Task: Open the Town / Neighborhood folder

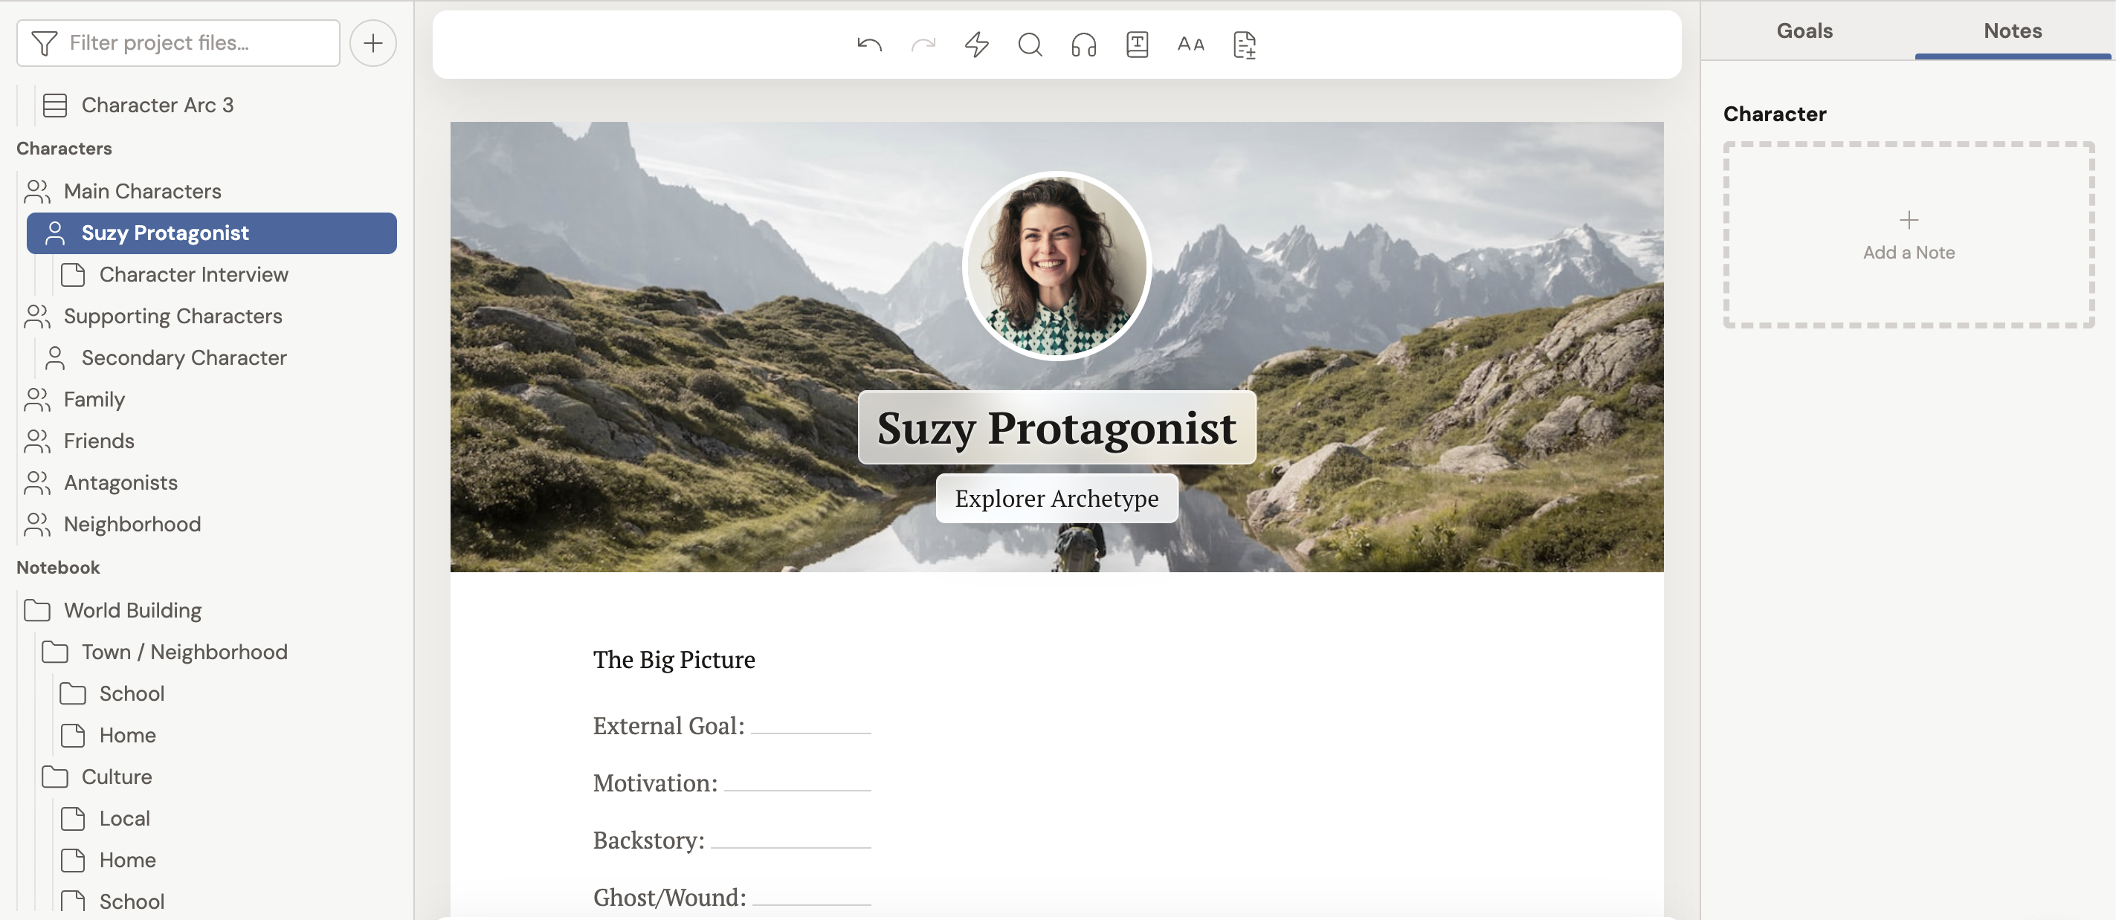Action: (x=185, y=652)
